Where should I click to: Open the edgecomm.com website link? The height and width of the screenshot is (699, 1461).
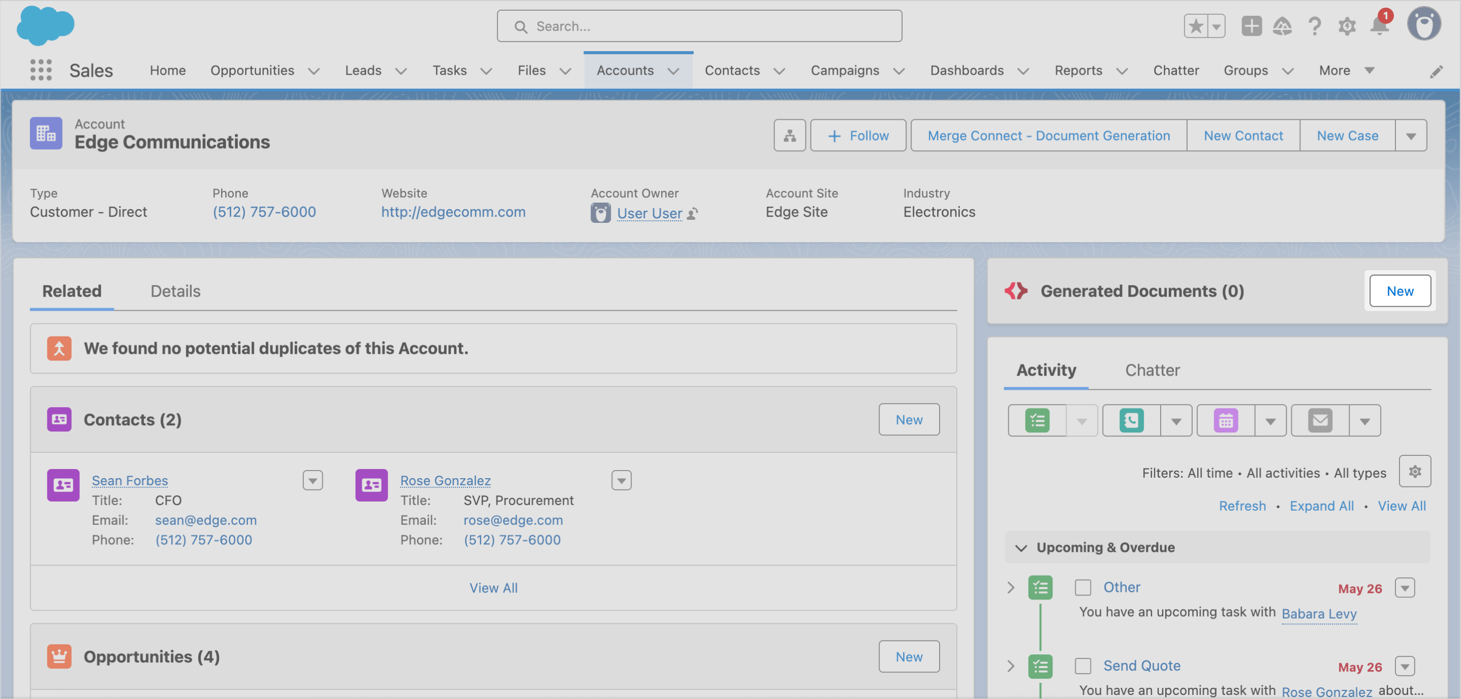[x=453, y=212]
